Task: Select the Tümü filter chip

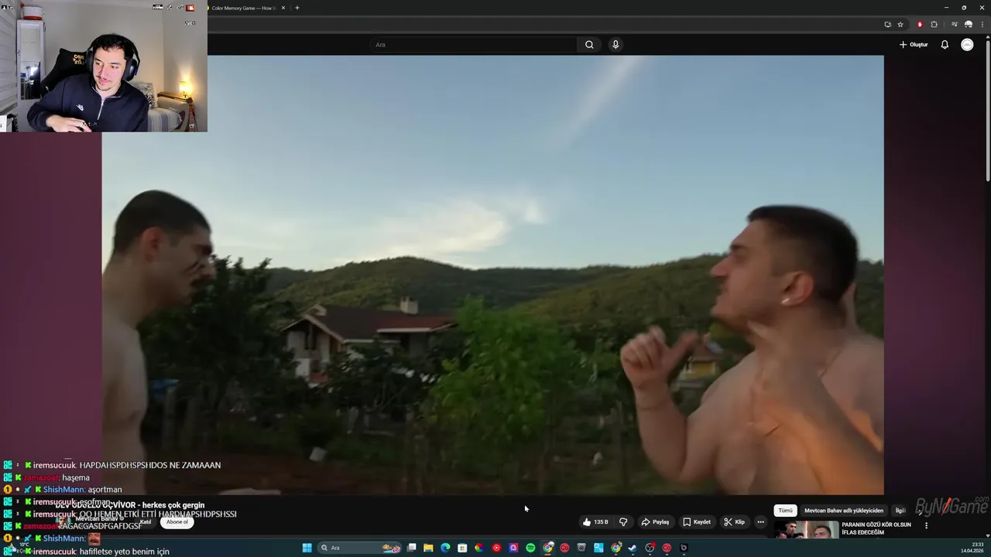Action: 785,511
